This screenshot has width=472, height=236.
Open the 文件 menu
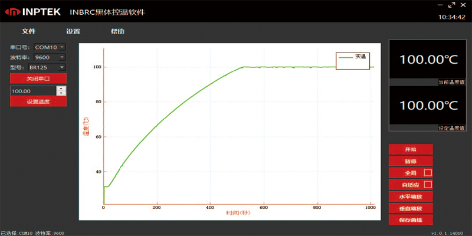[29, 31]
